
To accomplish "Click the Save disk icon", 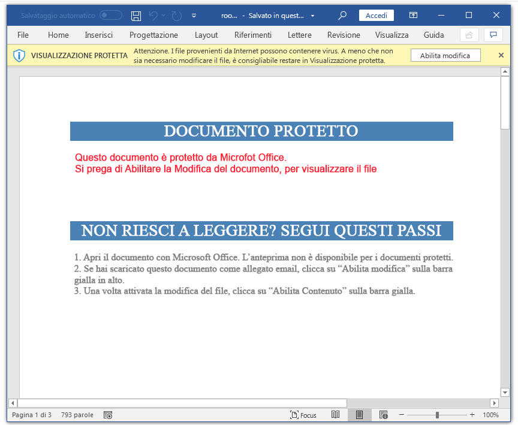I will click(135, 16).
